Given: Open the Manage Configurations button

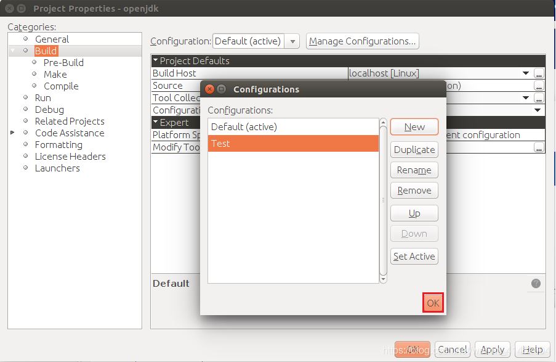Looking at the screenshot, I should pos(362,41).
